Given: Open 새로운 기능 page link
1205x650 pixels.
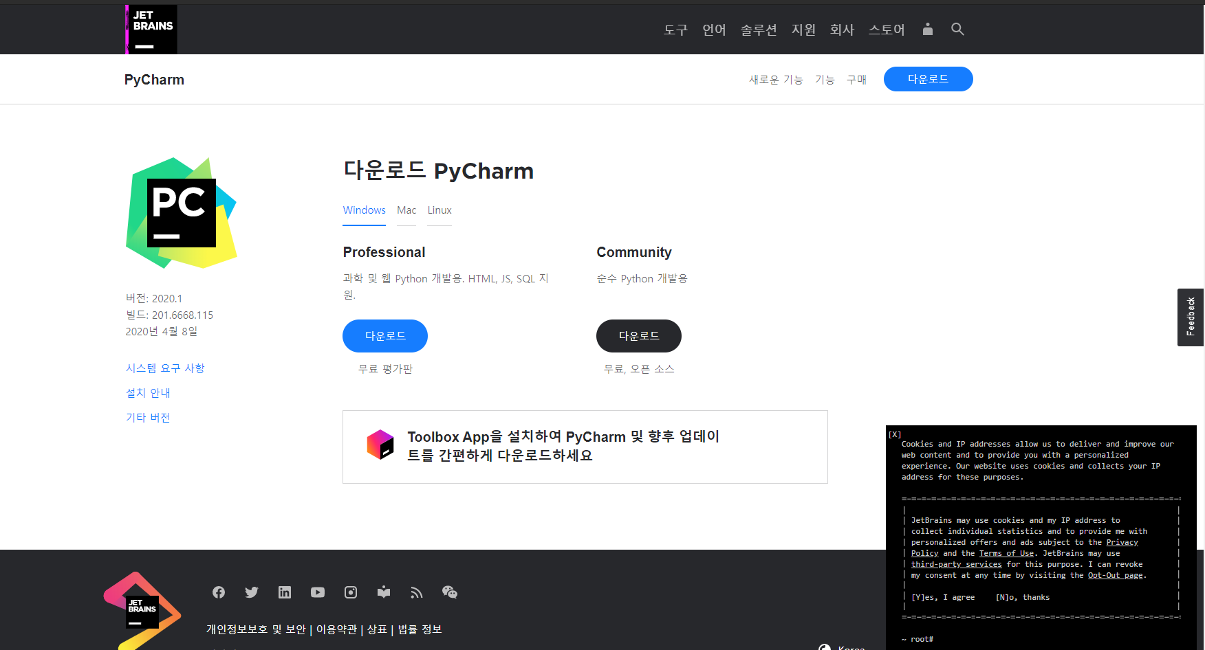Looking at the screenshot, I should point(776,80).
